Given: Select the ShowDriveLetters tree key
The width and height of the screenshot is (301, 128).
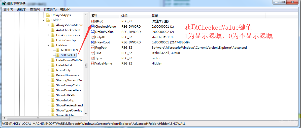Looking at the screenshot, I should 69,90.
